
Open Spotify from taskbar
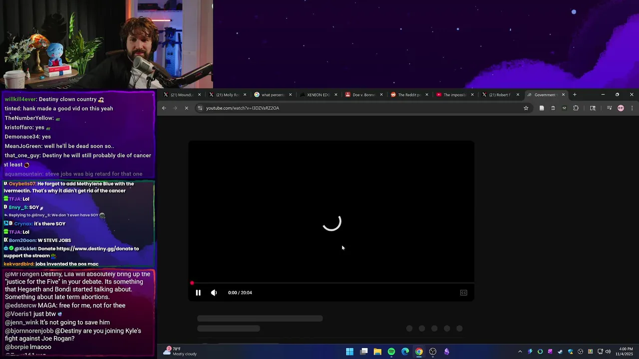coord(391,352)
